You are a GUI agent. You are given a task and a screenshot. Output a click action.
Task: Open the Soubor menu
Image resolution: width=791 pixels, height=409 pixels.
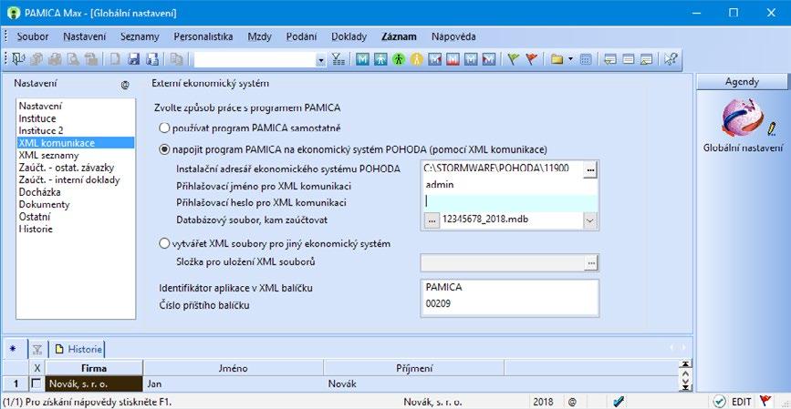(33, 36)
